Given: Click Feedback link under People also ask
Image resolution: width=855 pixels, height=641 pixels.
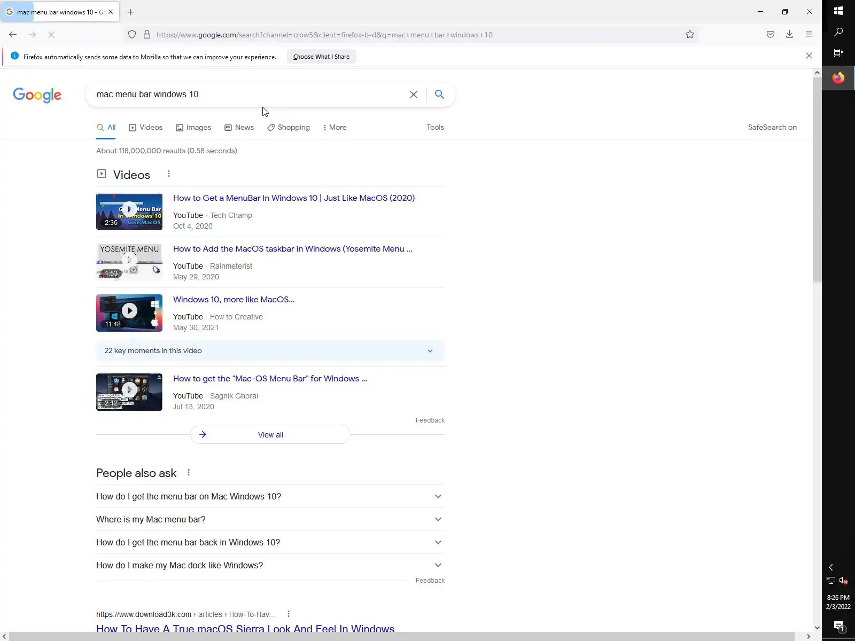Looking at the screenshot, I should point(430,581).
